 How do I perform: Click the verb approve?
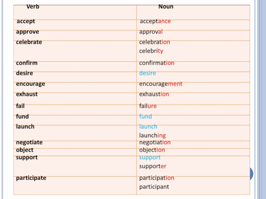pyautogui.click(x=27, y=32)
